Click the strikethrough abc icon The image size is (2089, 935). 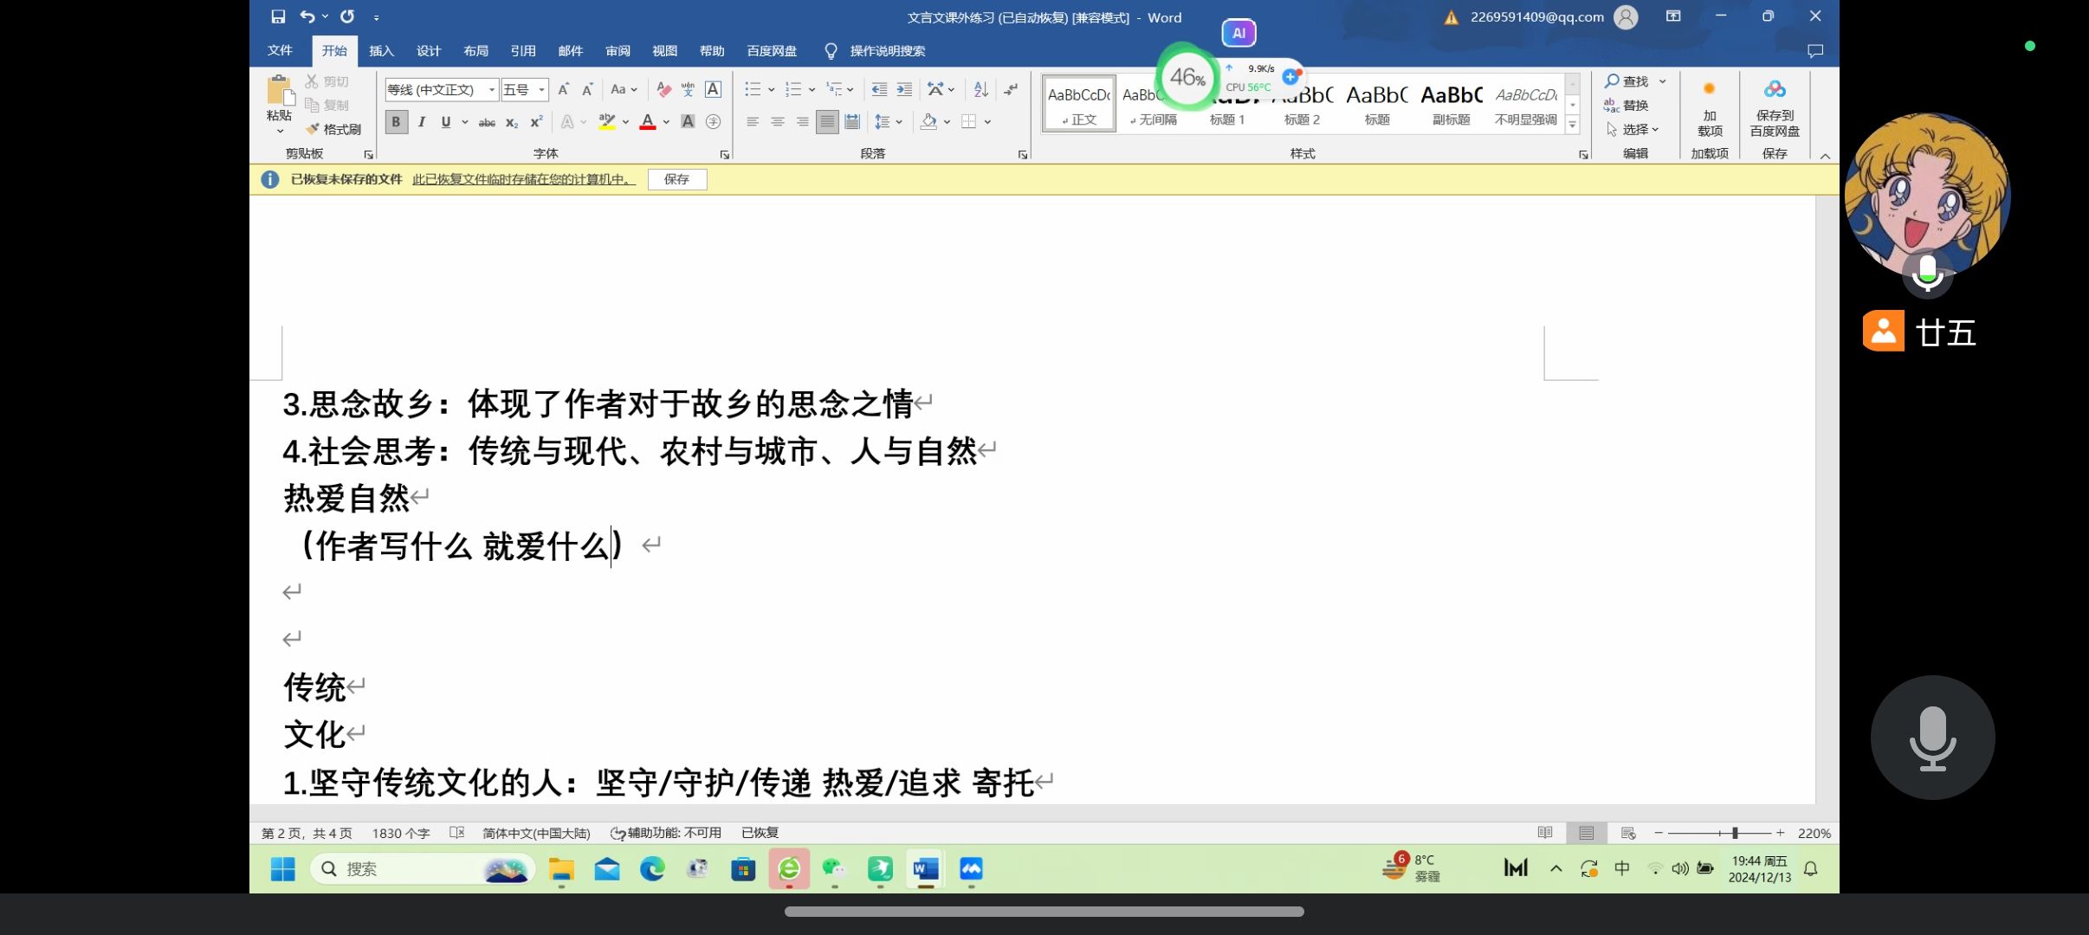tap(487, 122)
